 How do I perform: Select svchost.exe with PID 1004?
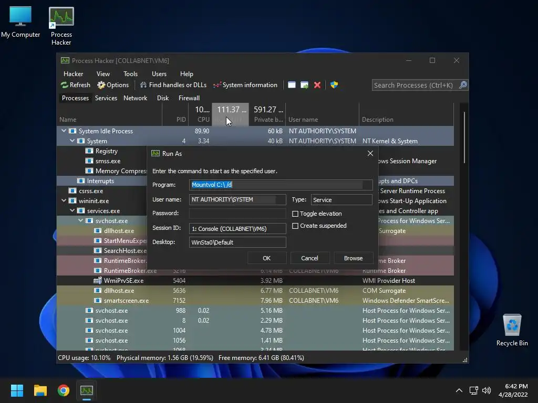[255, 330]
